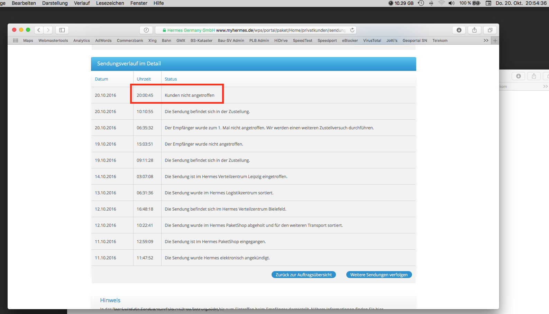
Task: Select 'Kunden nicht angetroffen' status text
Action: pos(190,95)
